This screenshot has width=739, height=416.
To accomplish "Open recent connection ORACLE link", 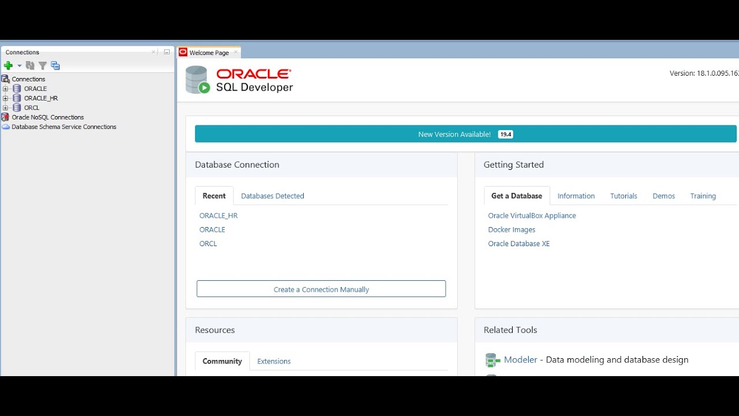I will pos(212,229).
